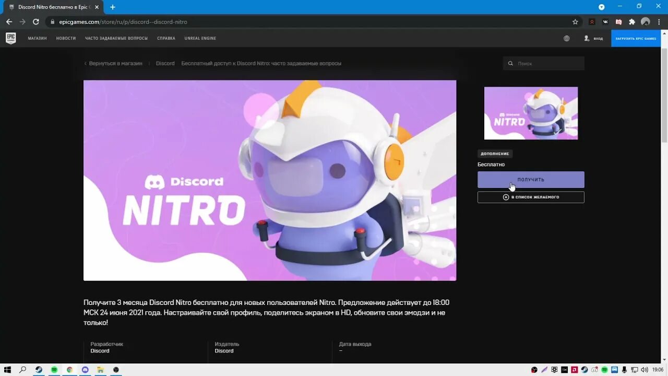
Task: Open the Discord breadcrumb link
Action: pyautogui.click(x=165, y=63)
